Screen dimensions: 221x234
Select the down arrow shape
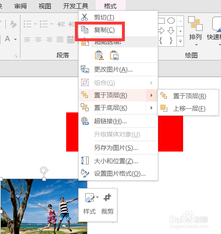point(171,30)
